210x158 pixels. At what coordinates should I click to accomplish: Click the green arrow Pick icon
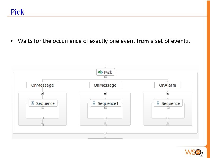tap(100, 72)
